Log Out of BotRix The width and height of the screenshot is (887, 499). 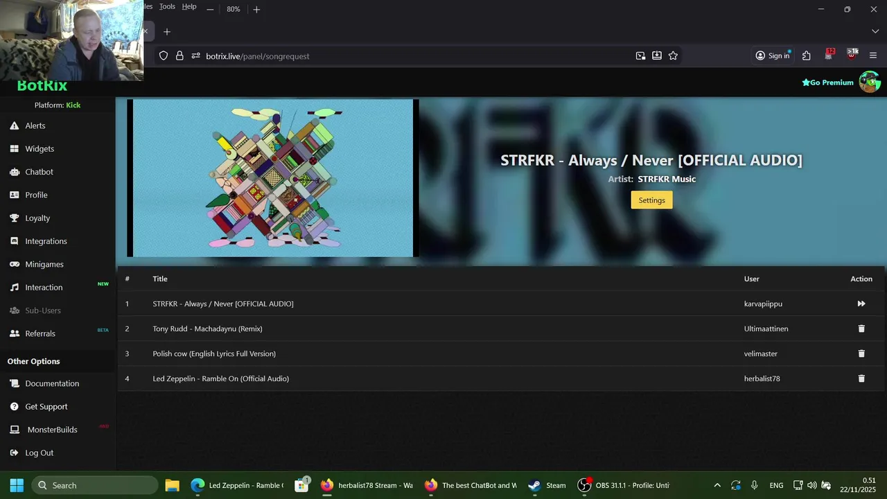point(39,453)
